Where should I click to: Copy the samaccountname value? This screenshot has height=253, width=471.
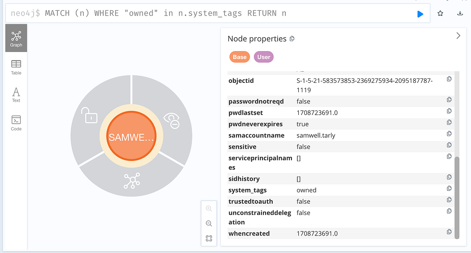[x=449, y=133]
